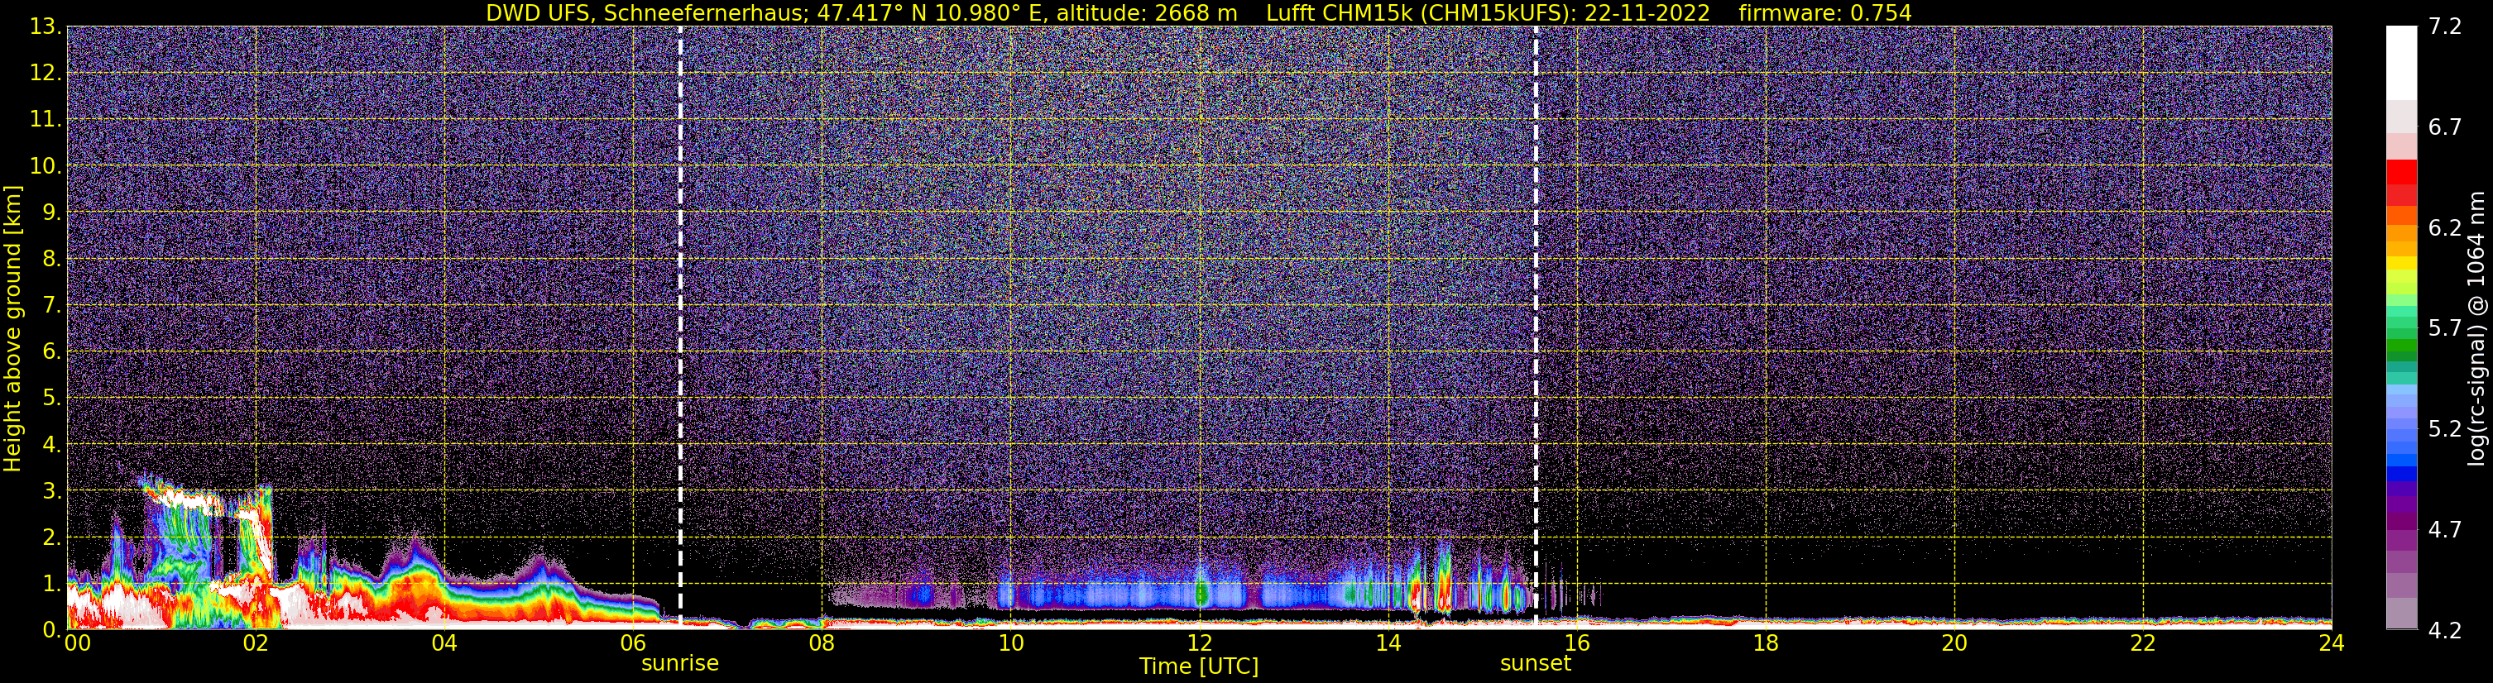Click the 'Time [UTC]' axis label
The width and height of the screenshot is (2493, 683).
coord(1199,666)
